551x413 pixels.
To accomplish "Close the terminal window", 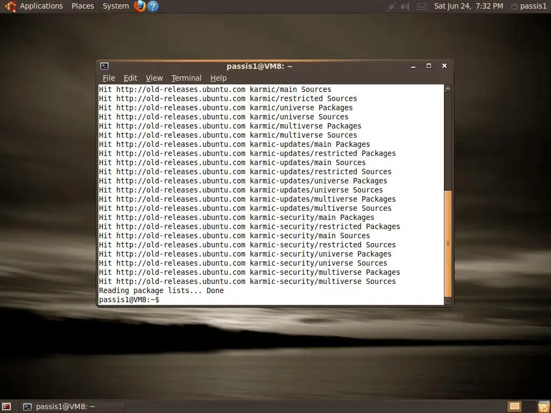I will [x=444, y=66].
